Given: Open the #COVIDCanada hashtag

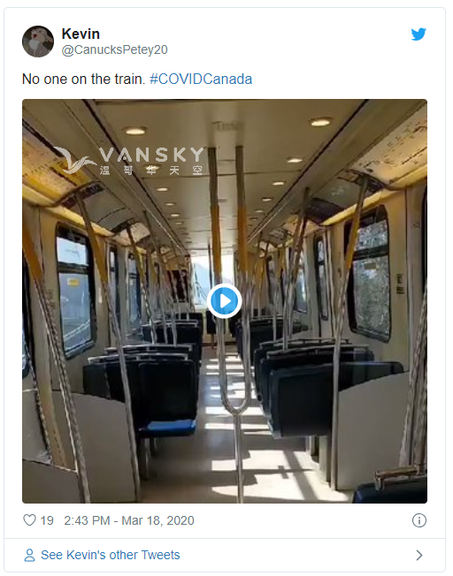Looking at the screenshot, I should point(201,79).
